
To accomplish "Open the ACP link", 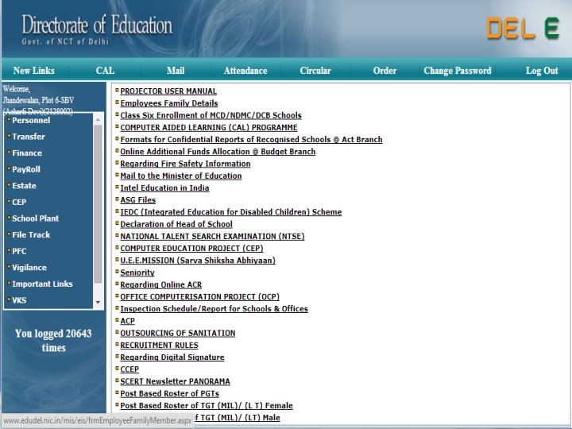I will pos(127,321).
